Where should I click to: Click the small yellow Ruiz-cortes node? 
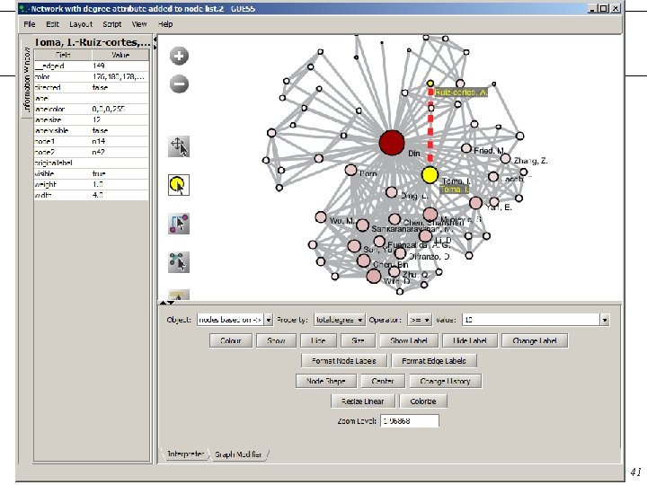(430, 84)
